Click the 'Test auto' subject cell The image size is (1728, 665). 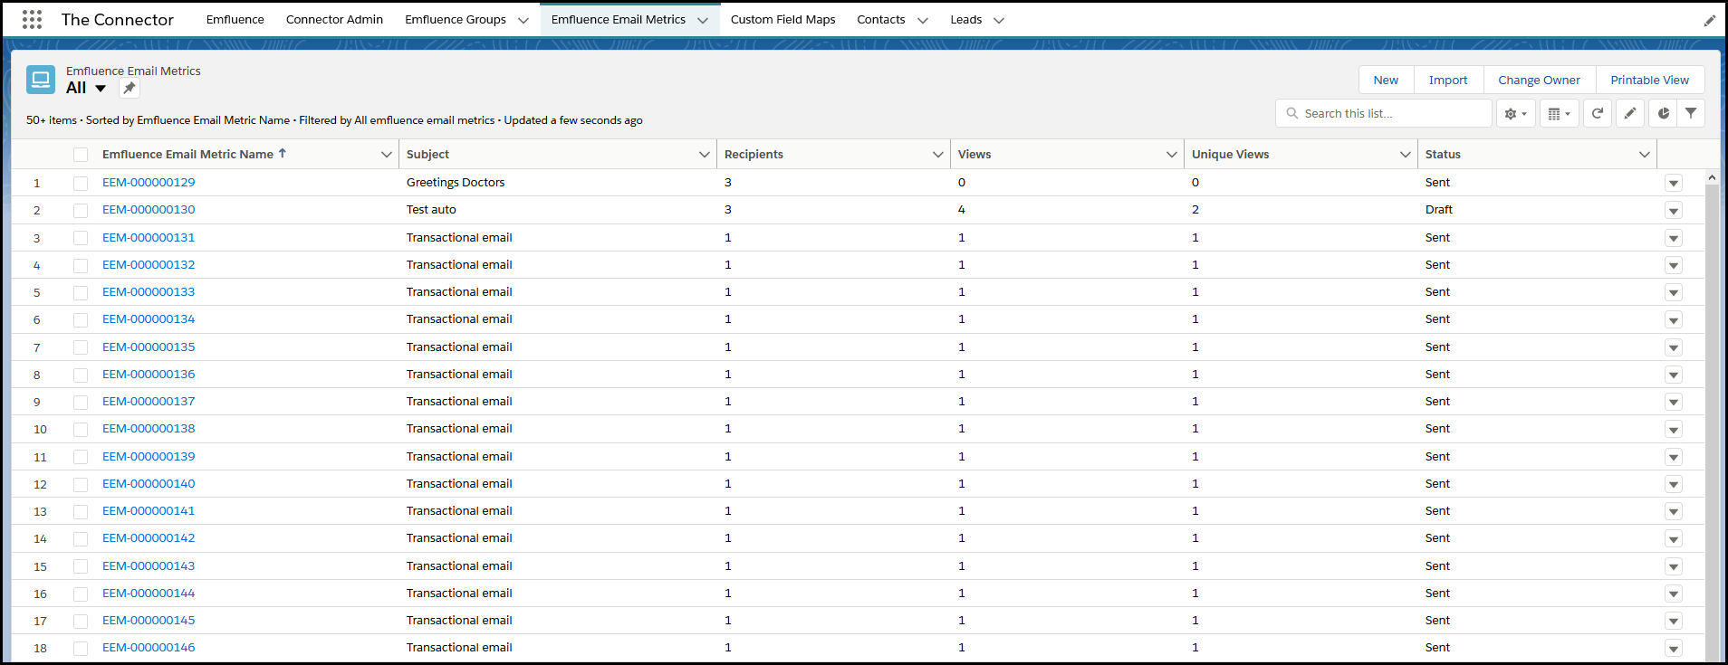[431, 209]
